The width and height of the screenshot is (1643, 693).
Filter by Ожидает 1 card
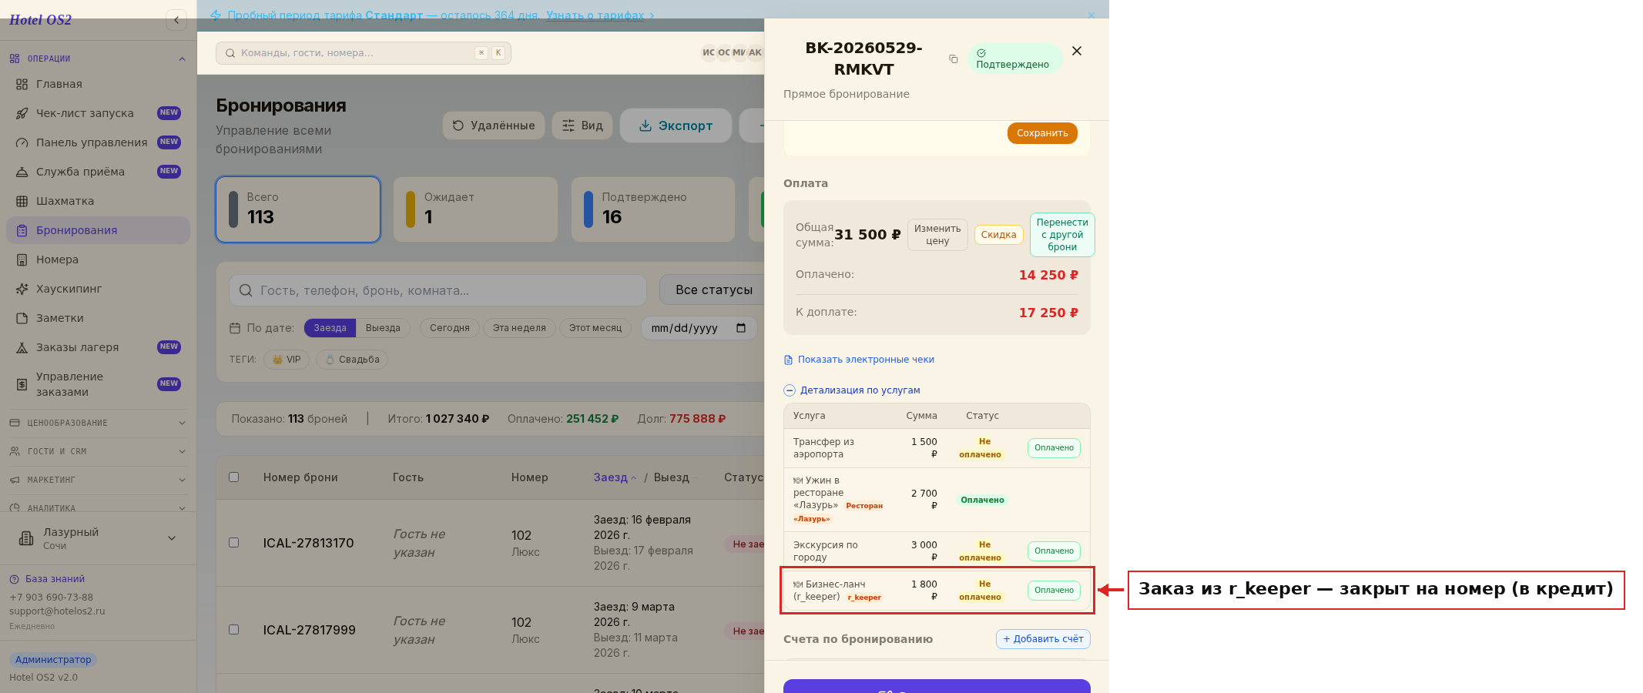[475, 209]
